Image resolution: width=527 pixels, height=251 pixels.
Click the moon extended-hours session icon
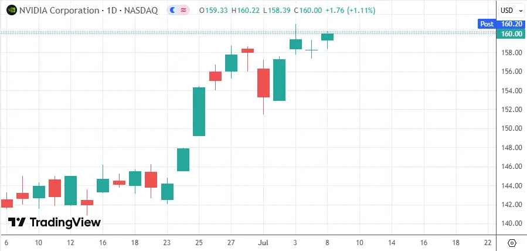pos(173,11)
